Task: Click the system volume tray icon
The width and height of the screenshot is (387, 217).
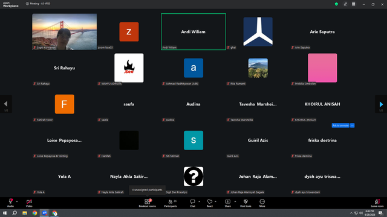Action: [x=361, y=213]
